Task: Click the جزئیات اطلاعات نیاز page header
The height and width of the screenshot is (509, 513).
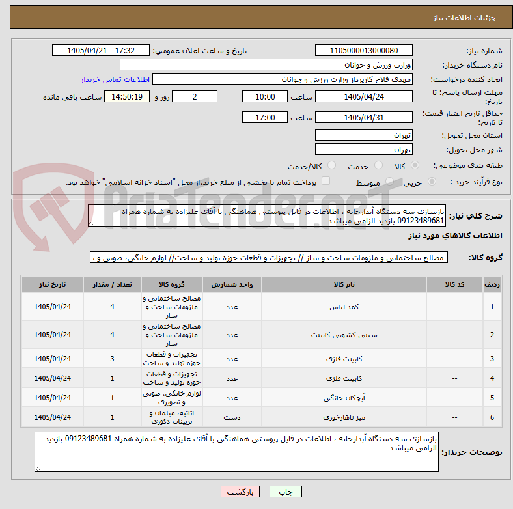Action: 465,18
